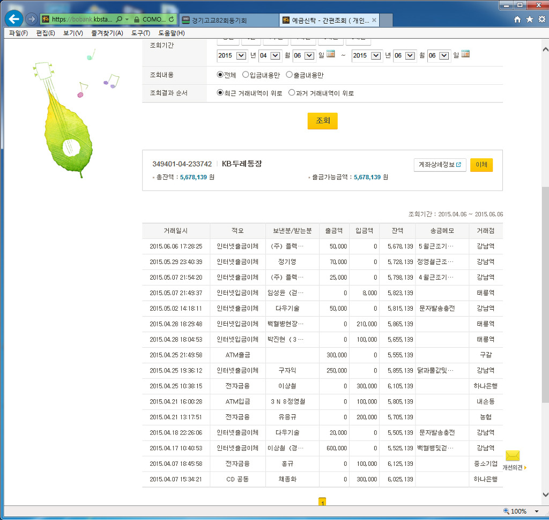Open the browser tools gear icon
This screenshot has height=520, width=549.
[x=541, y=19]
